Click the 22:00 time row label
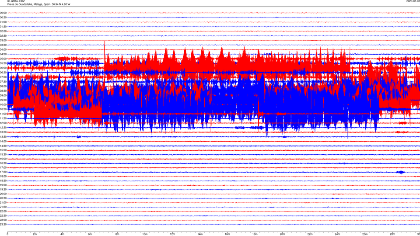The width and height of the screenshot is (420, 236). click(3, 212)
